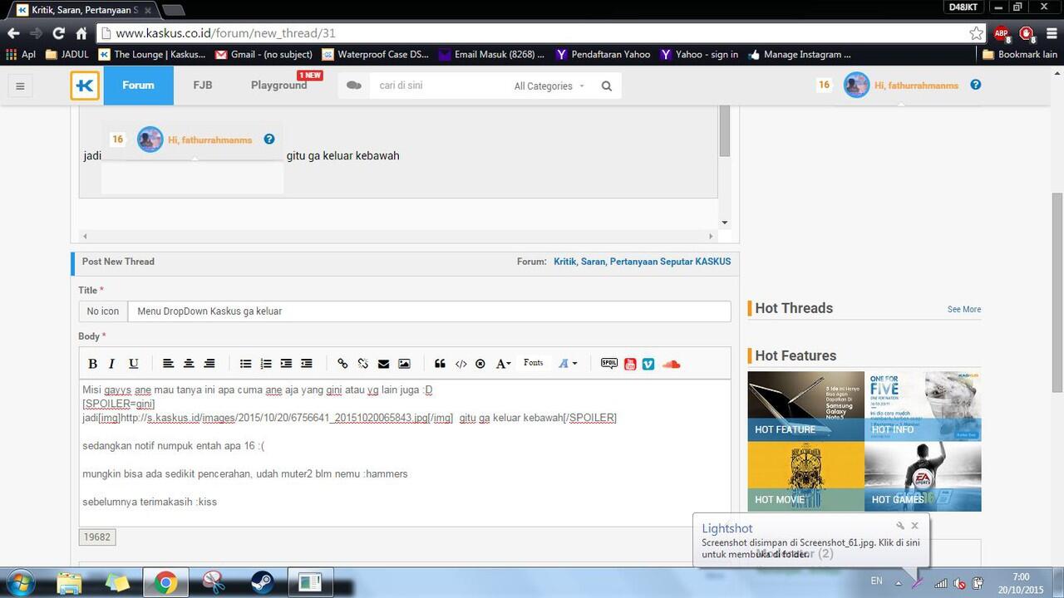Click the character count 19682 box
Screen dimensions: 1064x598
(x=97, y=537)
